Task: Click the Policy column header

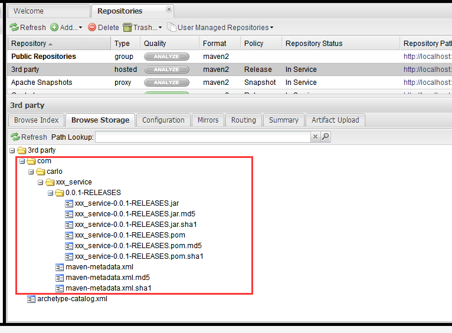Action: 261,44
